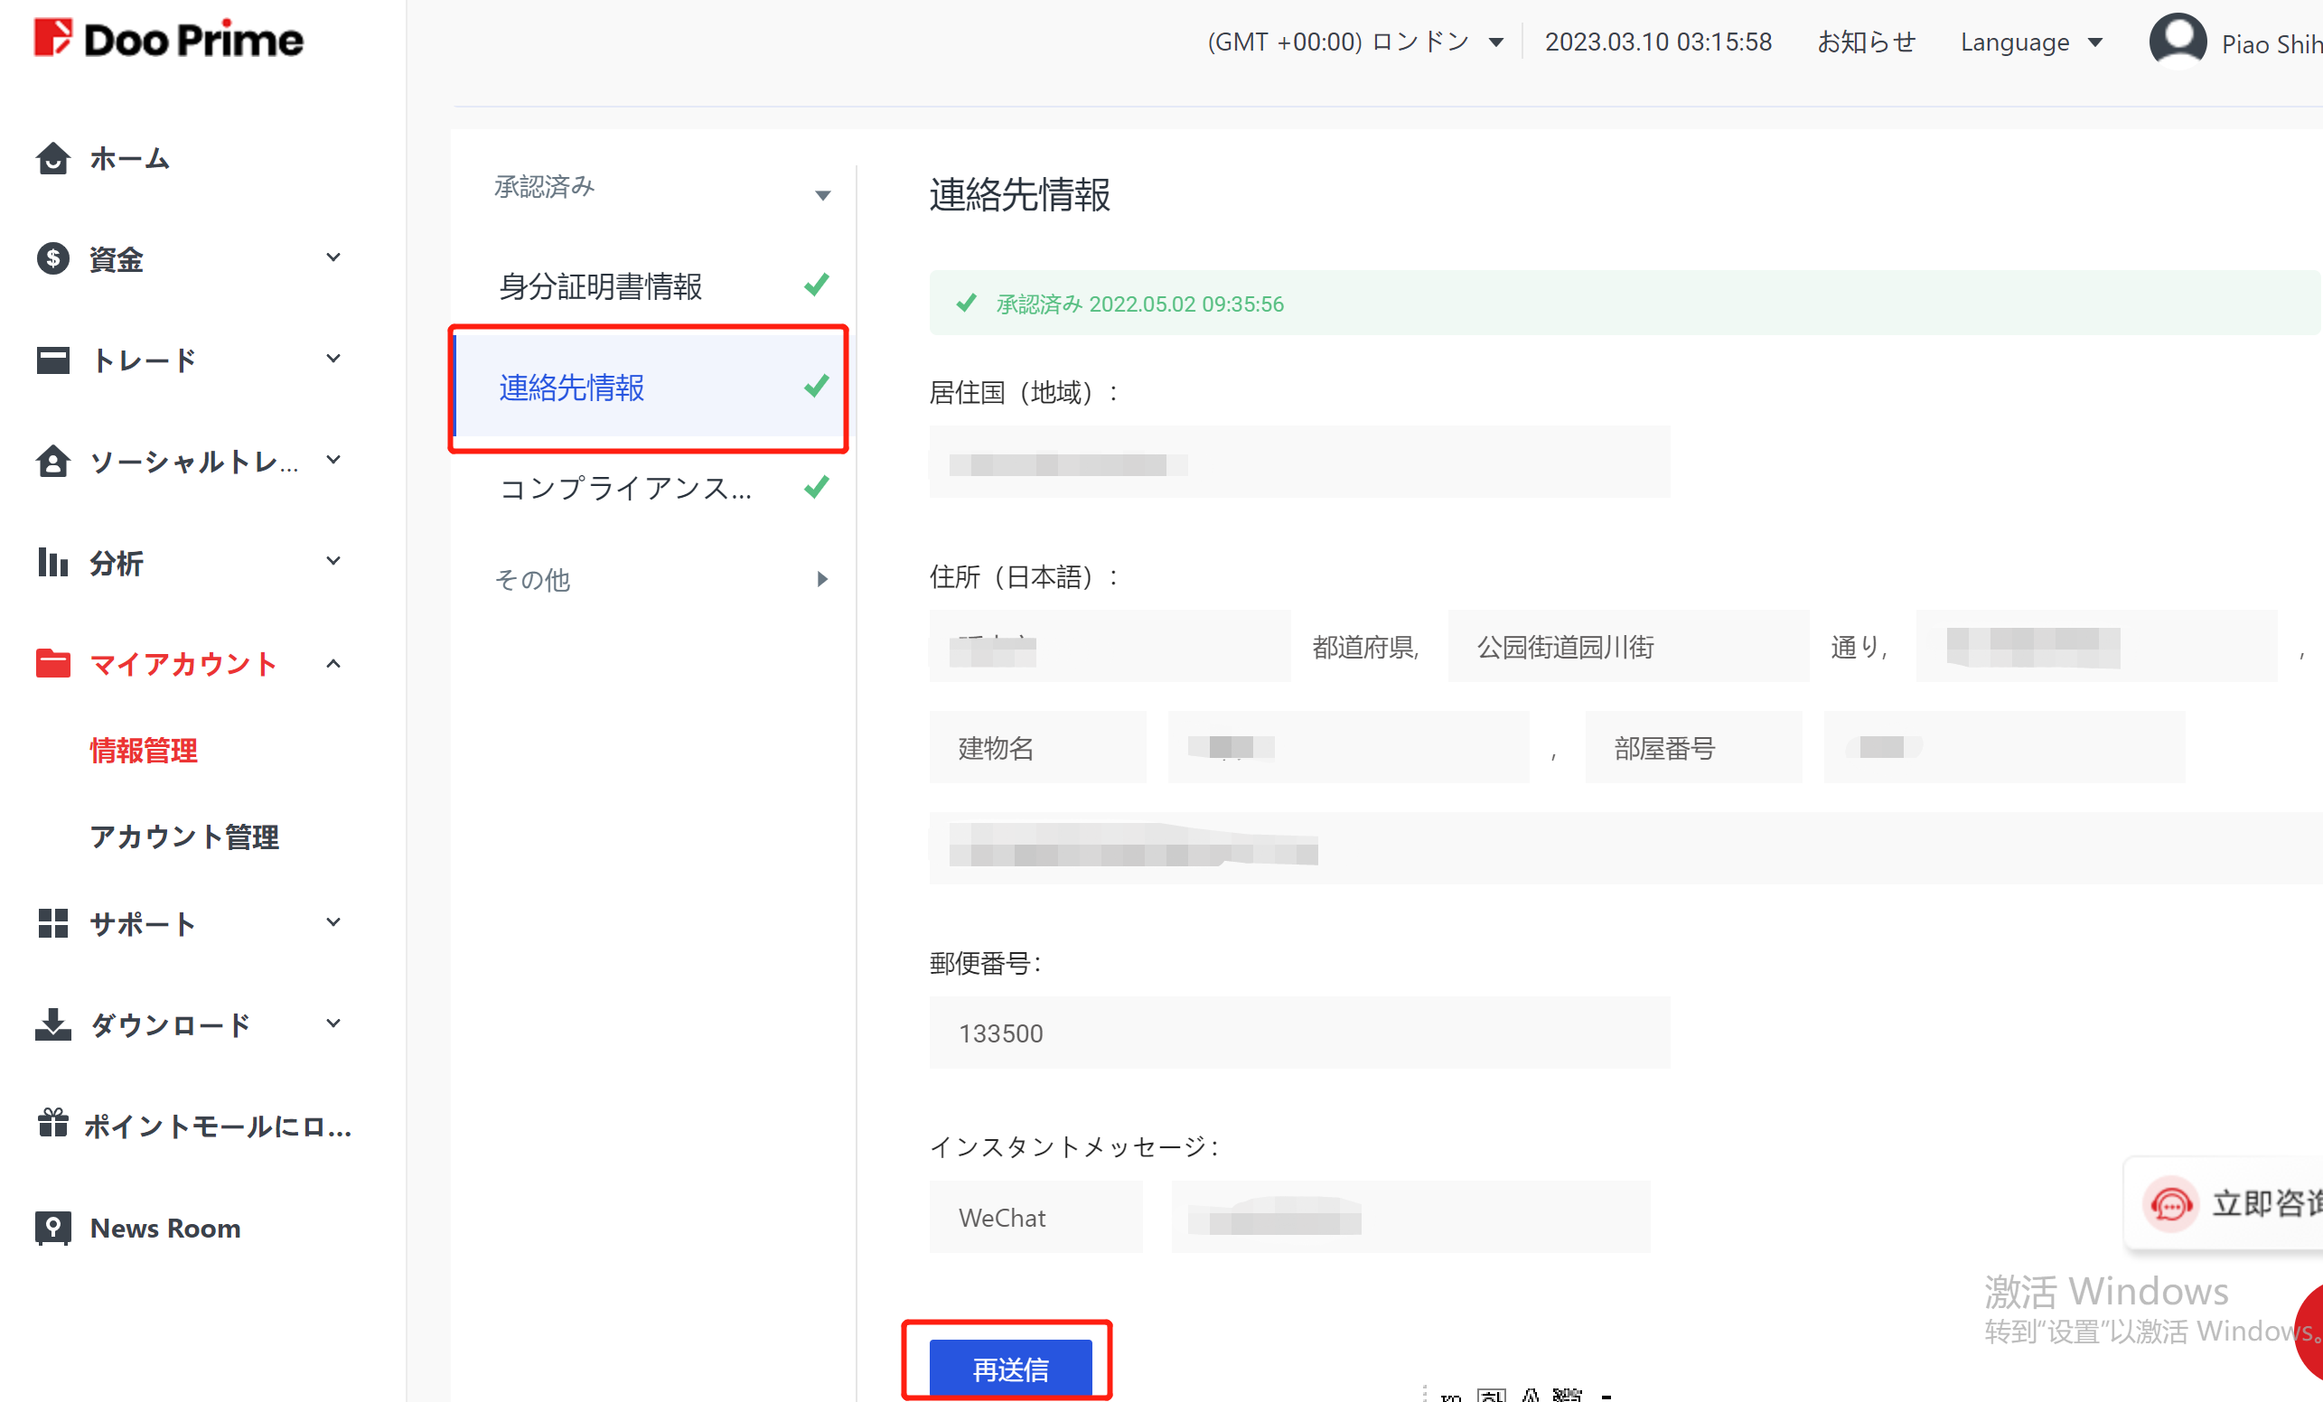Screen dimensions: 2323x1402
Task: Click the 分析 bar chart icon
Action: [x=52, y=562]
